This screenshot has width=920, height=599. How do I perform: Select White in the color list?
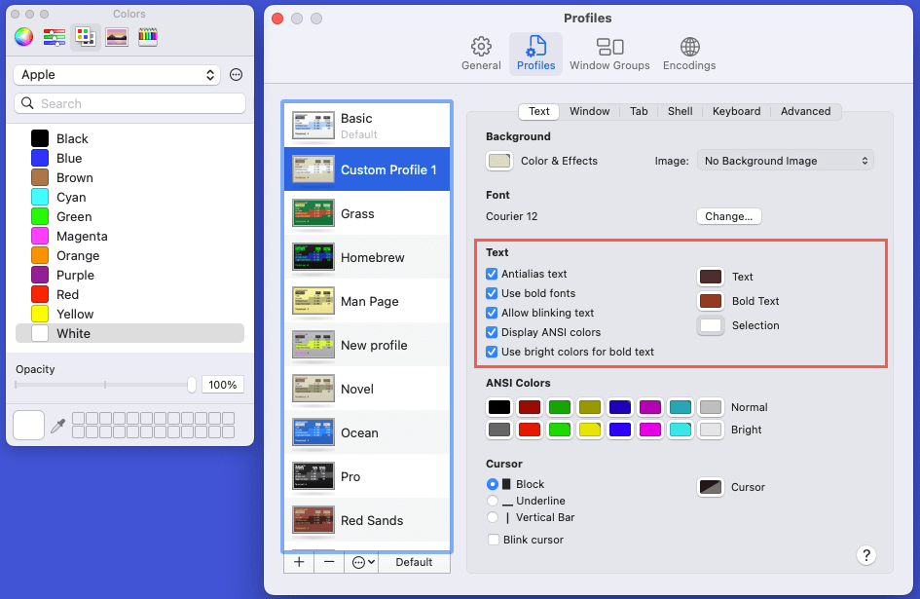tap(129, 333)
